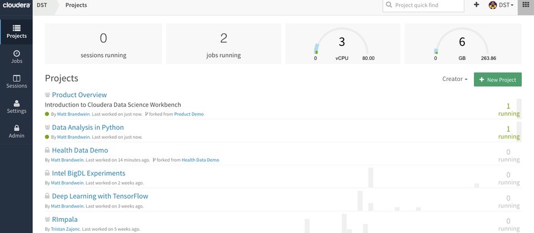
Task: Open the Product Overview project
Action: 79,95
